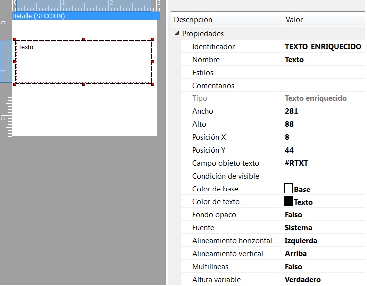Change vertical alignment value Arriba
Viewport: 367px width, 286px height.
pos(296,253)
